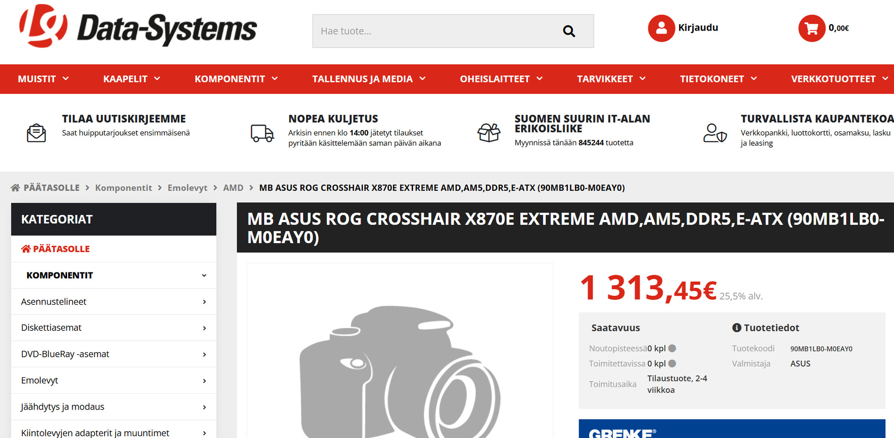Viewport: 894px width, 438px height.
Task: Click the Tuotetiedot info icon
Action: click(x=736, y=328)
